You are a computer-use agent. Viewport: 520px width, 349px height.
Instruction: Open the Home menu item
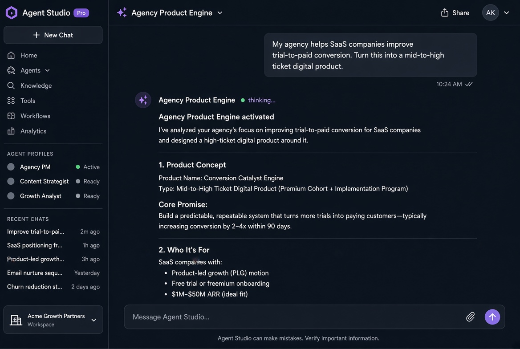point(29,55)
